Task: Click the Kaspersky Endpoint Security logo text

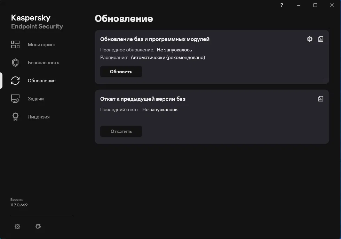Action: [37, 22]
